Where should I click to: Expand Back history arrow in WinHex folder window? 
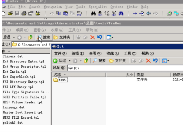(14, 37)
